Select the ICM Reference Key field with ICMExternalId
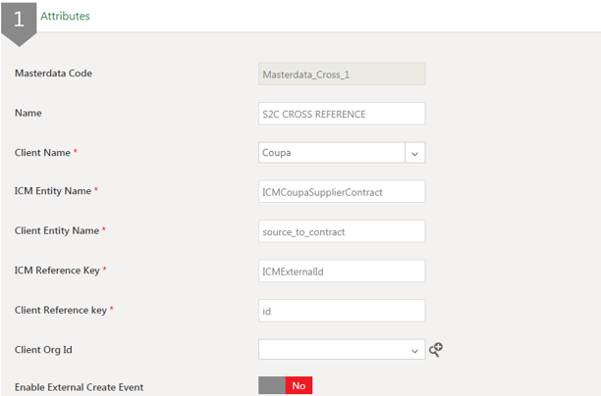Image resolution: width=601 pixels, height=396 pixels. [x=341, y=271]
